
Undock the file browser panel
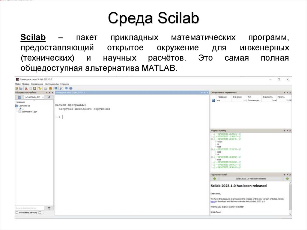click(x=49, y=92)
